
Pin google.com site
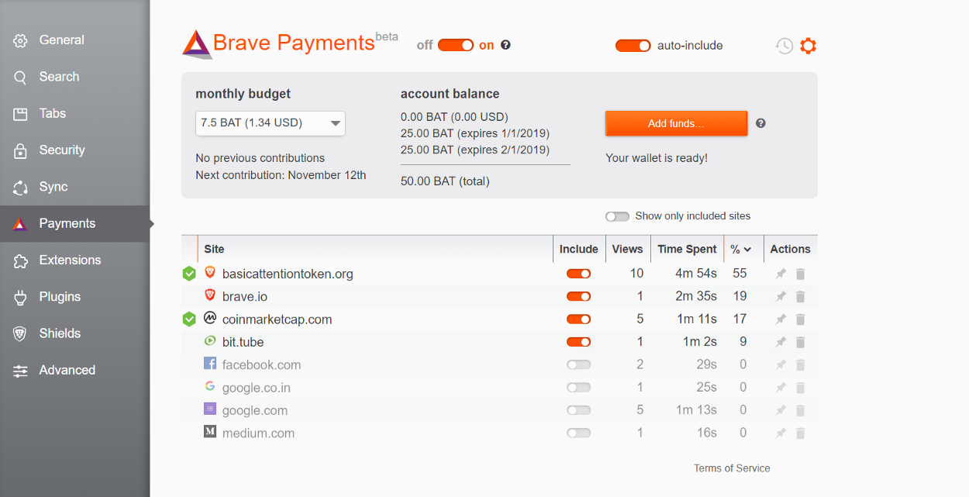coord(781,410)
